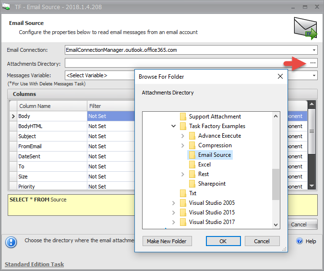324x271 pixels.
Task: Click the attachments directory browse ellipsis button
Action: pos(312,63)
